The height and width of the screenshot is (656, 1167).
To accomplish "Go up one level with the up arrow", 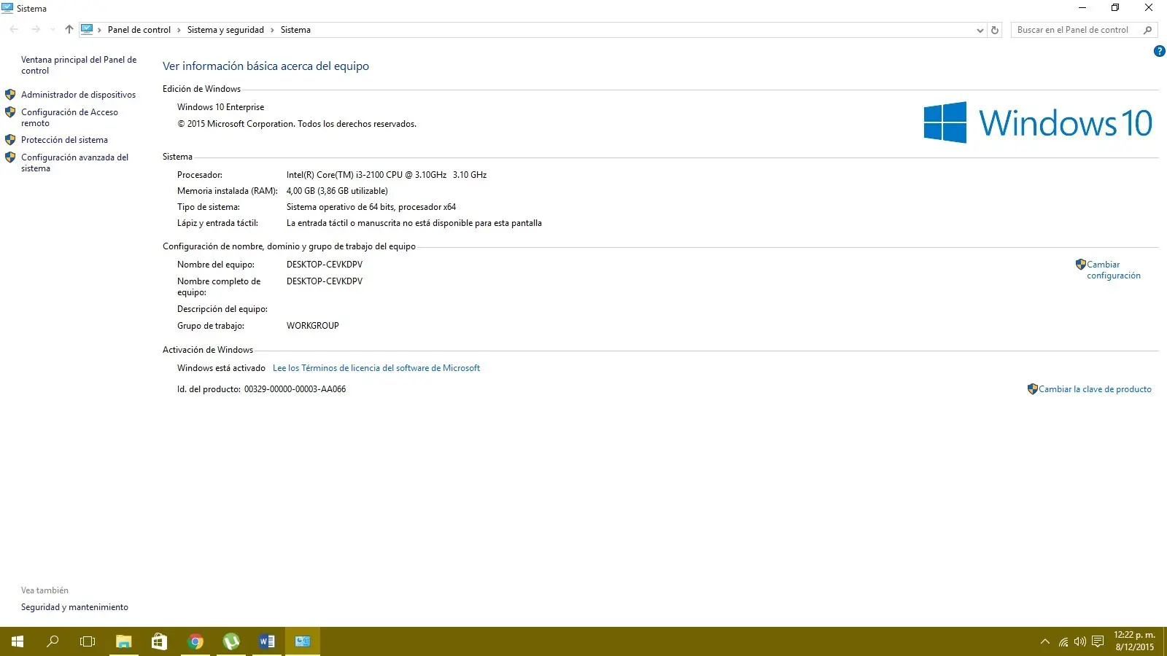I will pos(69,30).
